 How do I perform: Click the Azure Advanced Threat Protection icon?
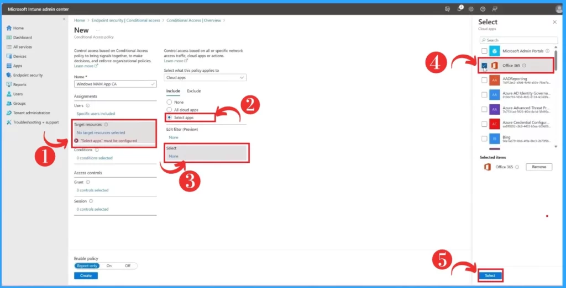494,110
